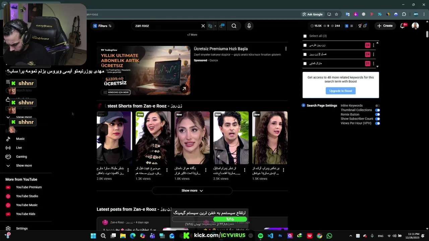Viewport: 429px width, 241px height.
Task: Open options for first keyword row
Action: tap(373, 45)
